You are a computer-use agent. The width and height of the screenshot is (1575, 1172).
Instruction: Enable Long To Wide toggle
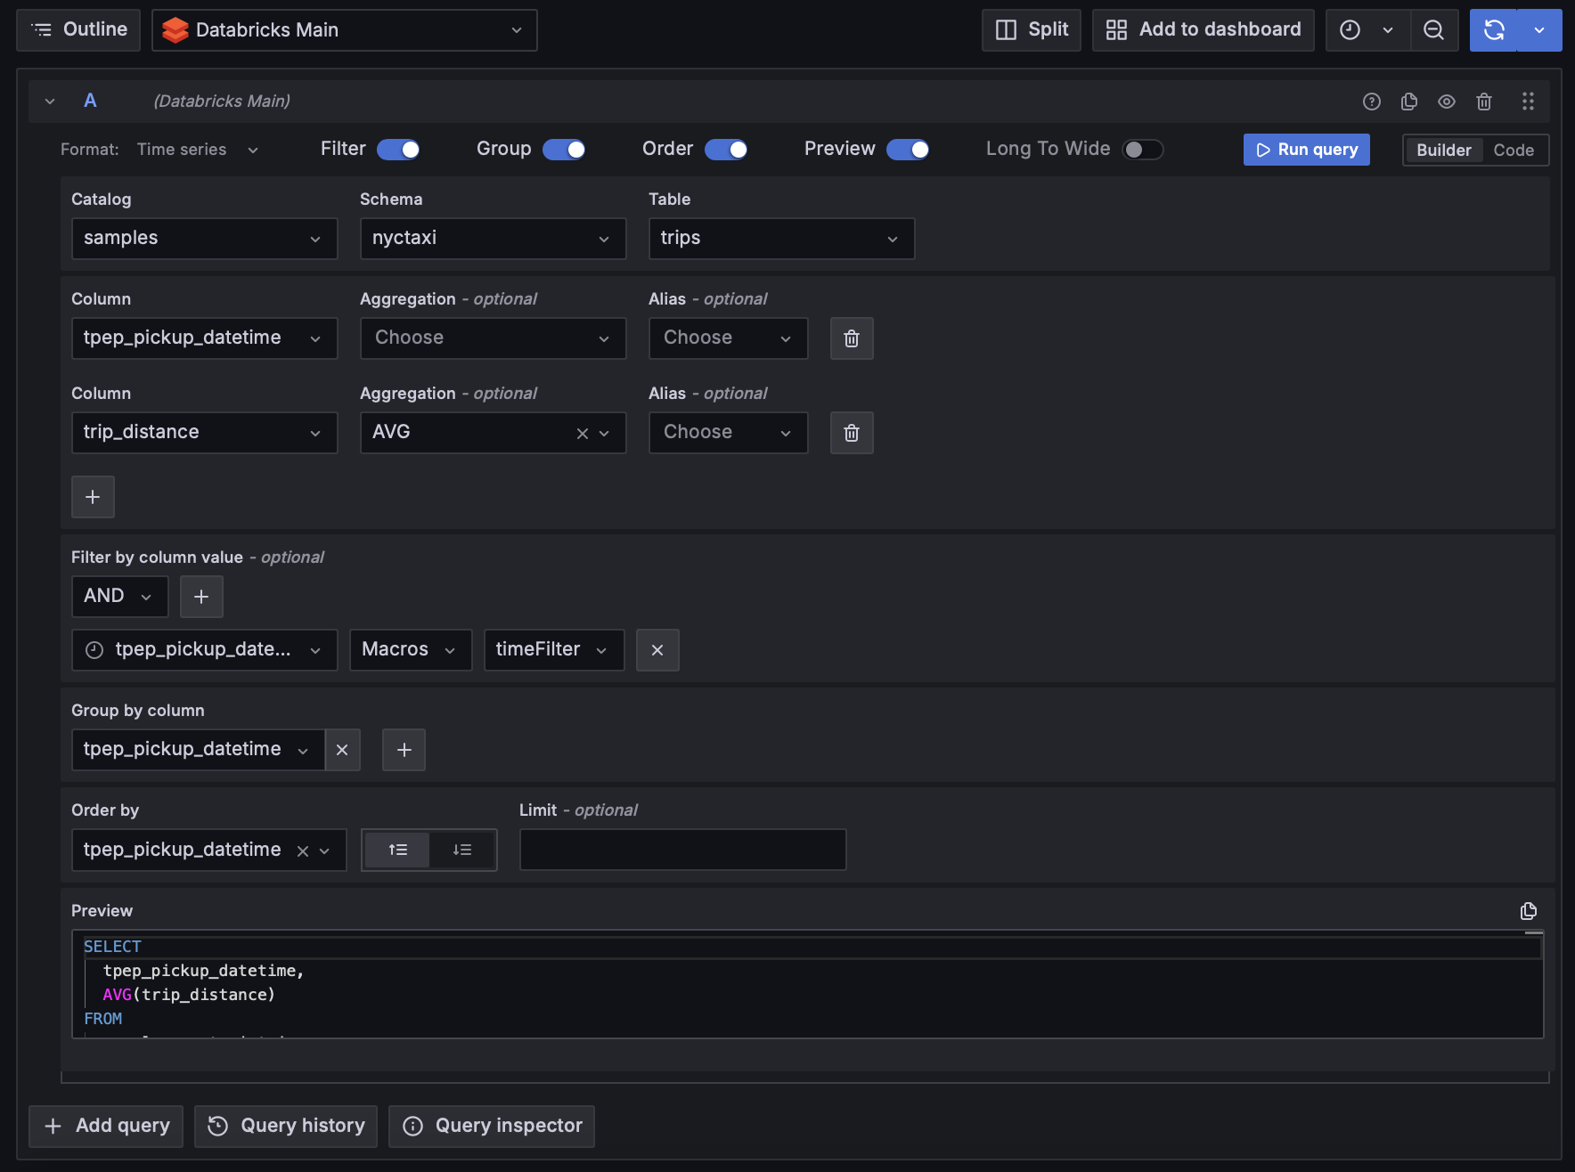point(1142,150)
